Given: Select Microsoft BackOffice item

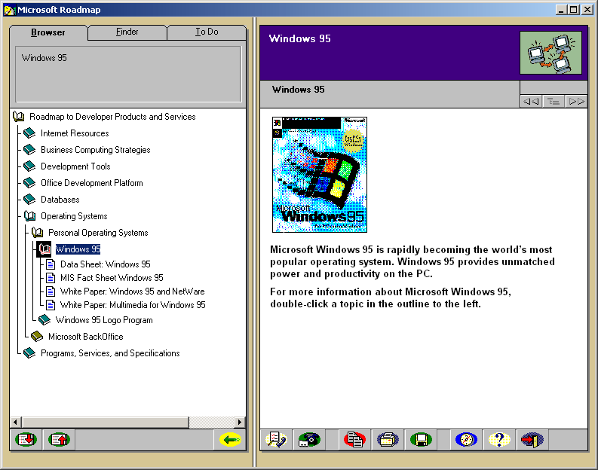Looking at the screenshot, I should (86, 337).
